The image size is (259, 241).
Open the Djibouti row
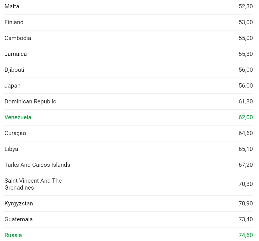(x=129, y=70)
